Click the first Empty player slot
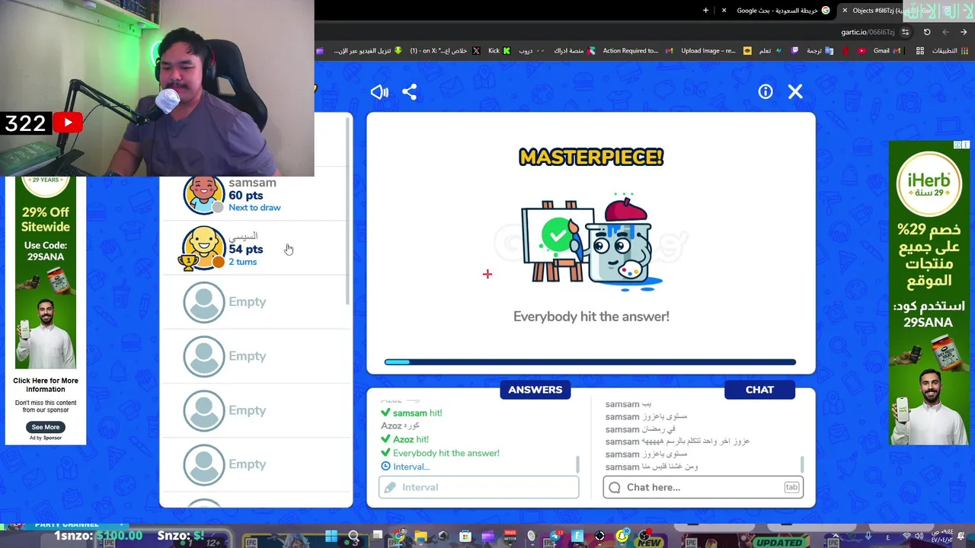The image size is (975, 548). pos(255,302)
